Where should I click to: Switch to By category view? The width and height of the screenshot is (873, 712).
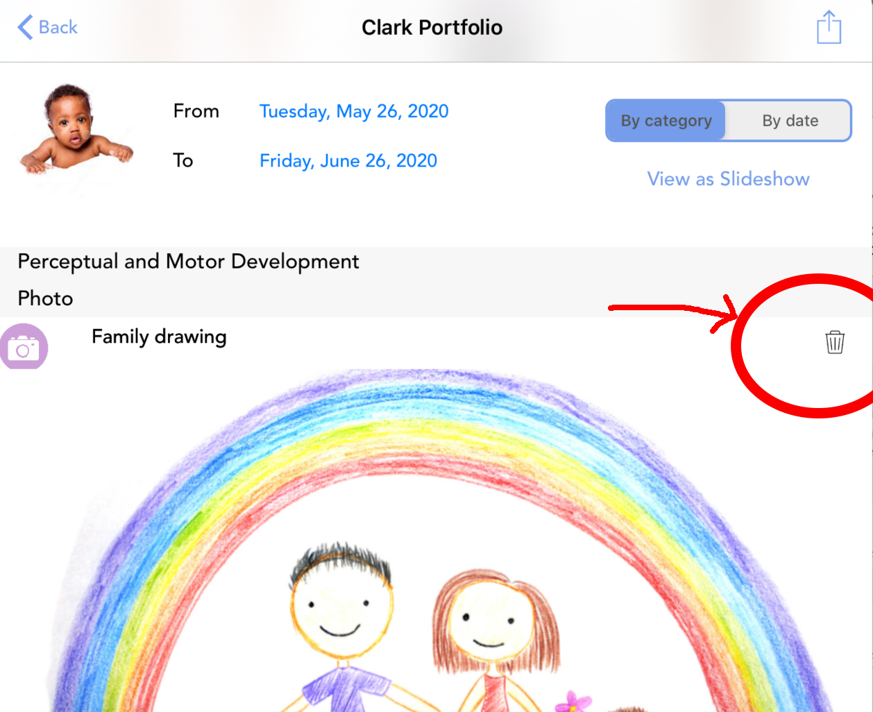(x=666, y=121)
